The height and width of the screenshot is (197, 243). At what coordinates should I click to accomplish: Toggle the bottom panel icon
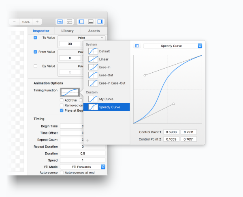pyautogui.click(x=90, y=22)
